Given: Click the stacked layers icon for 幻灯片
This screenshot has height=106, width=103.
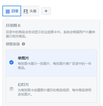Looking at the screenshot, I should [11, 89].
